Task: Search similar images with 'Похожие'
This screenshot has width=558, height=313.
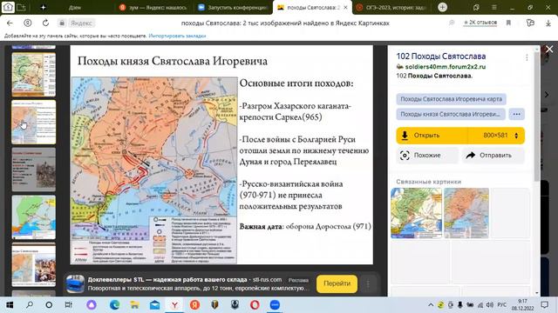Action: pyautogui.click(x=427, y=156)
